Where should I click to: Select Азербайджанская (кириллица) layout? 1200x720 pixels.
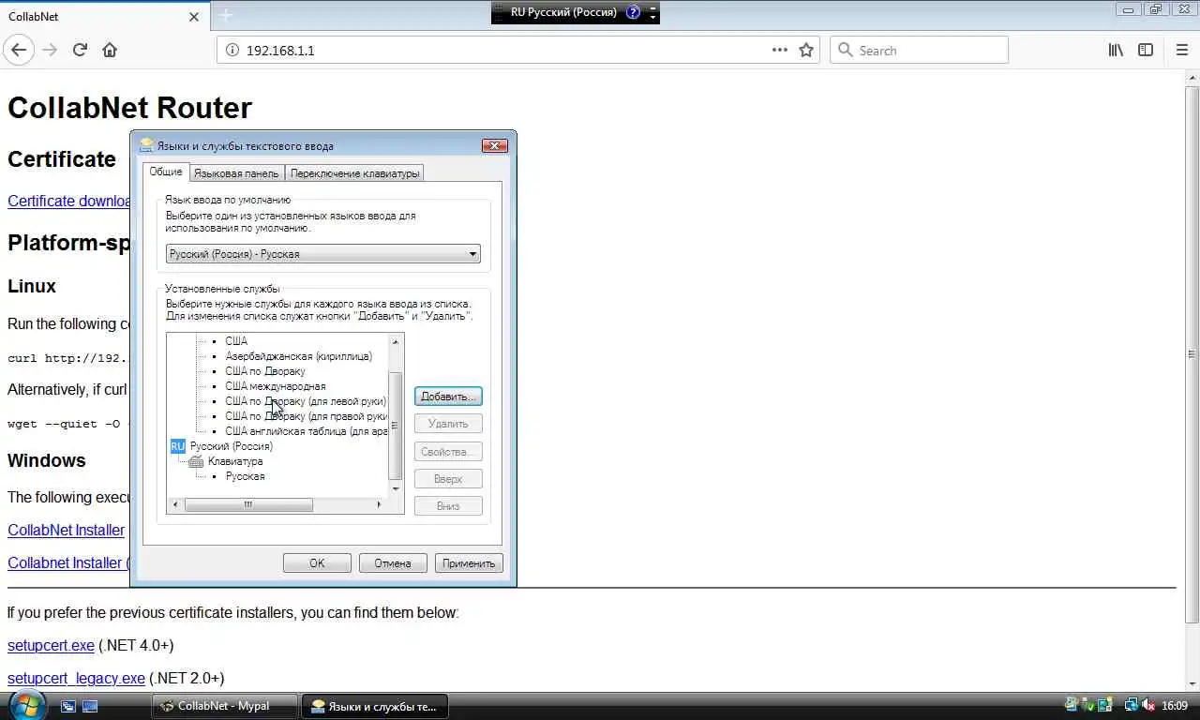299,356
